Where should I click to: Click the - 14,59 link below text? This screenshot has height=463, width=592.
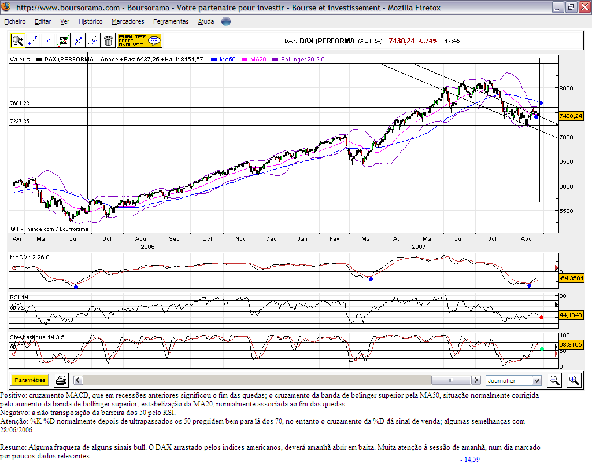[x=470, y=459]
